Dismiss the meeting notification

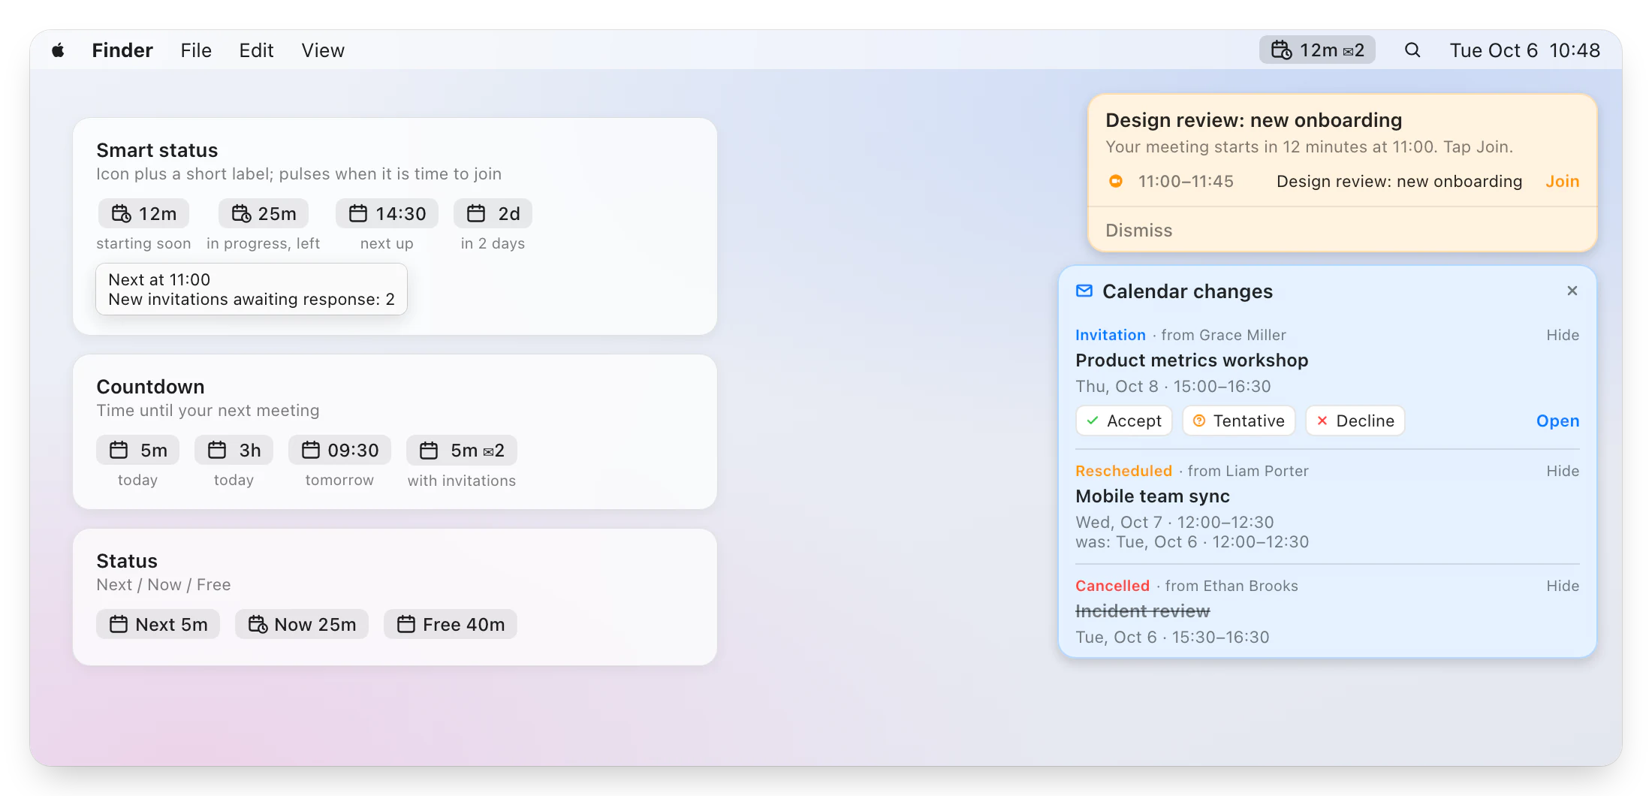click(x=1138, y=231)
